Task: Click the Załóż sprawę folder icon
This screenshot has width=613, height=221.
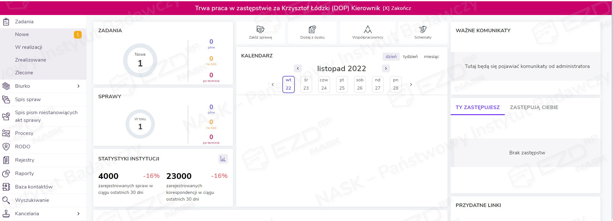Action: point(260,30)
